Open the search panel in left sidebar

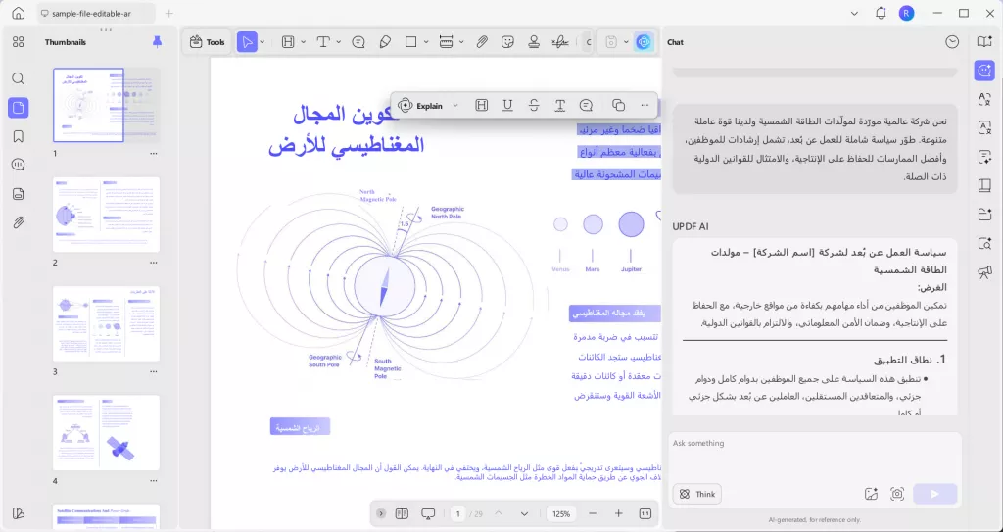pos(18,78)
